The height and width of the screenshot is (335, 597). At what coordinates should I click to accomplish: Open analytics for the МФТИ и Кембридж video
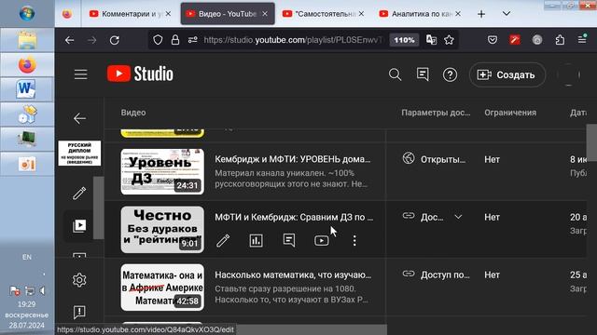[256, 240]
